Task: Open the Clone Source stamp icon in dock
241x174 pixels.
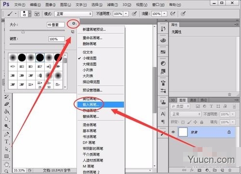Action: (x=163, y=102)
